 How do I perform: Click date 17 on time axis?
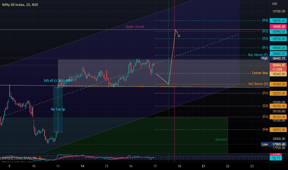pos(155,166)
